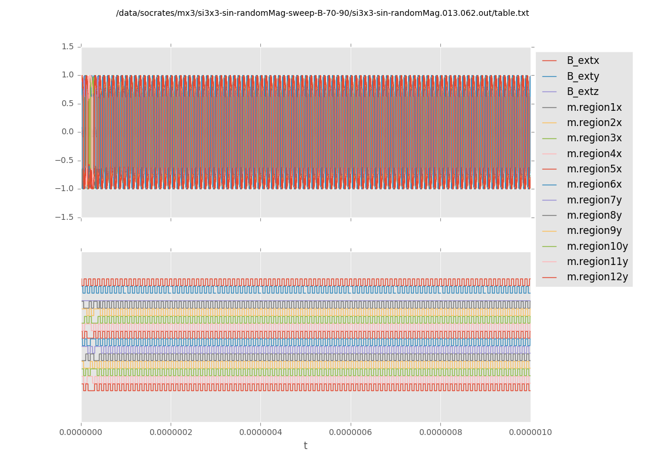Screen dimensions: 645x469
Task: Select m.region9y in the legend
Action: click(x=594, y=230)
